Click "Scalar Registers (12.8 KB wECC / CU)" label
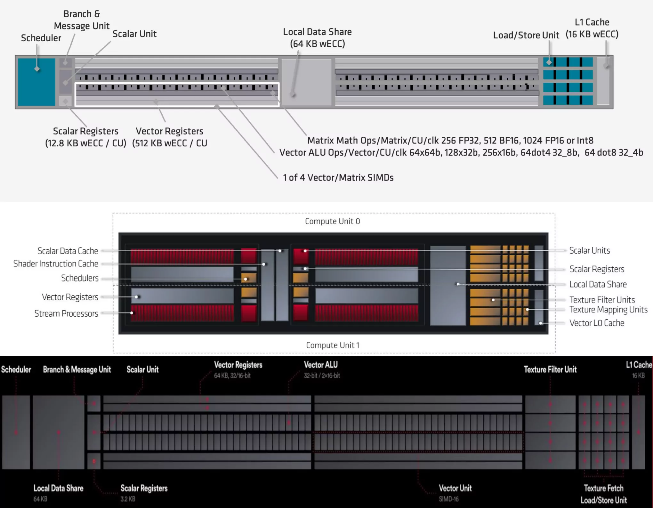The image size is (653, 508). (x=85, y=137)
